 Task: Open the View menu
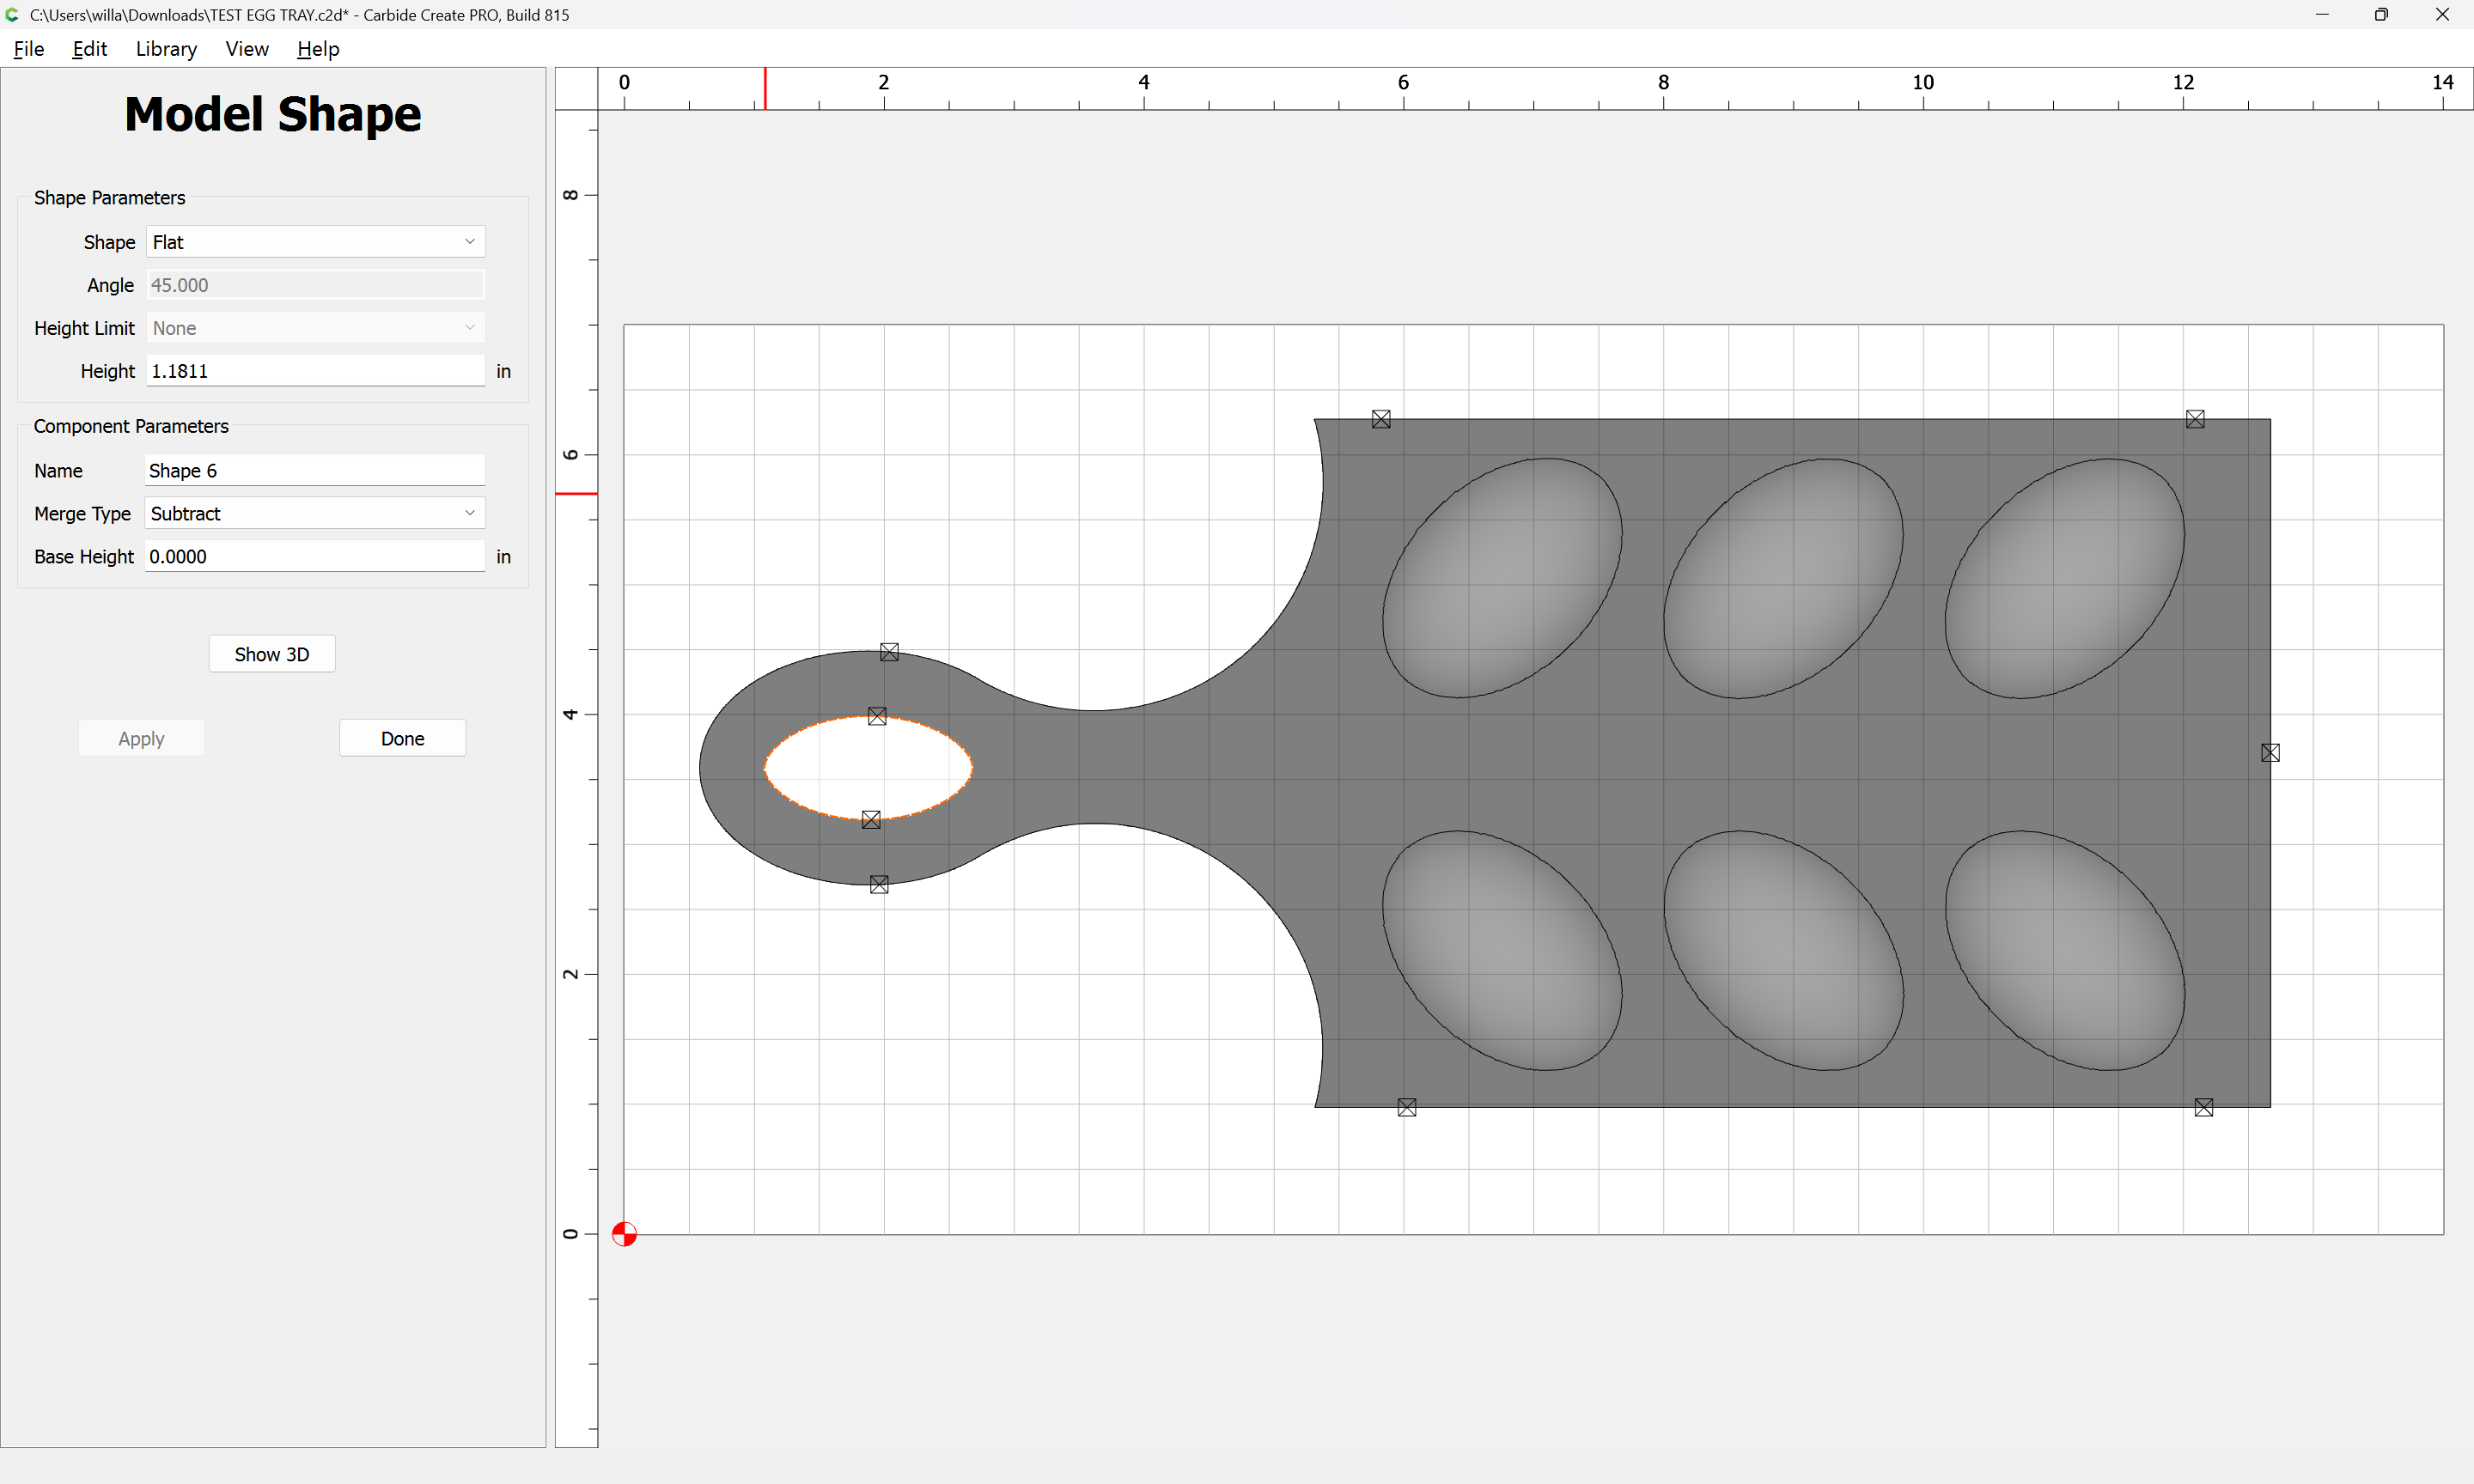[247, 49]
